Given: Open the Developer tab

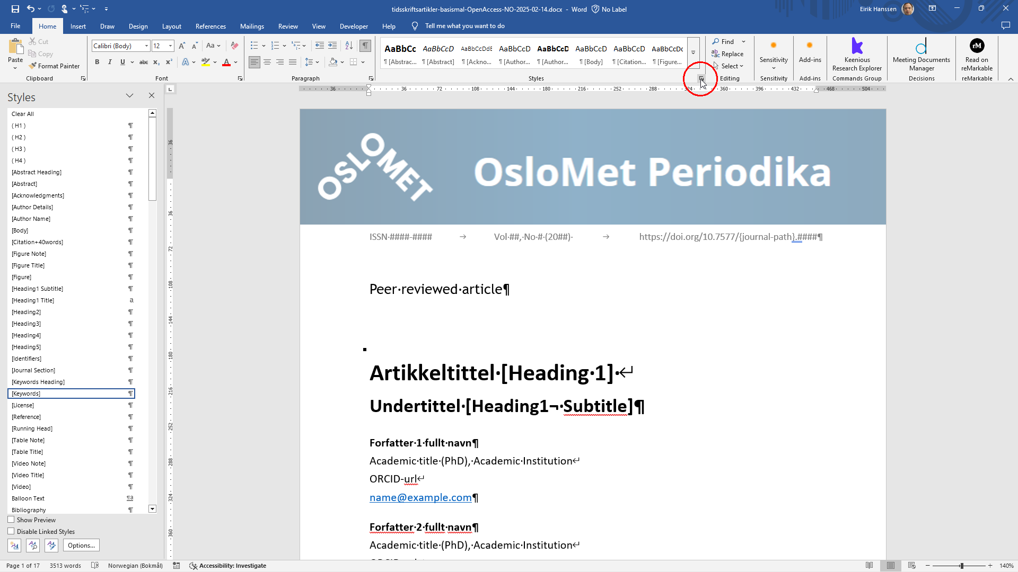Looking at the screenshot, I should pos(353,26).
